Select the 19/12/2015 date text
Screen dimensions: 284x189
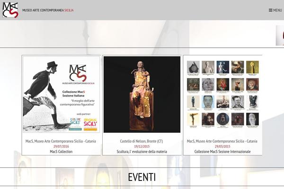click(x=142, y=146)
